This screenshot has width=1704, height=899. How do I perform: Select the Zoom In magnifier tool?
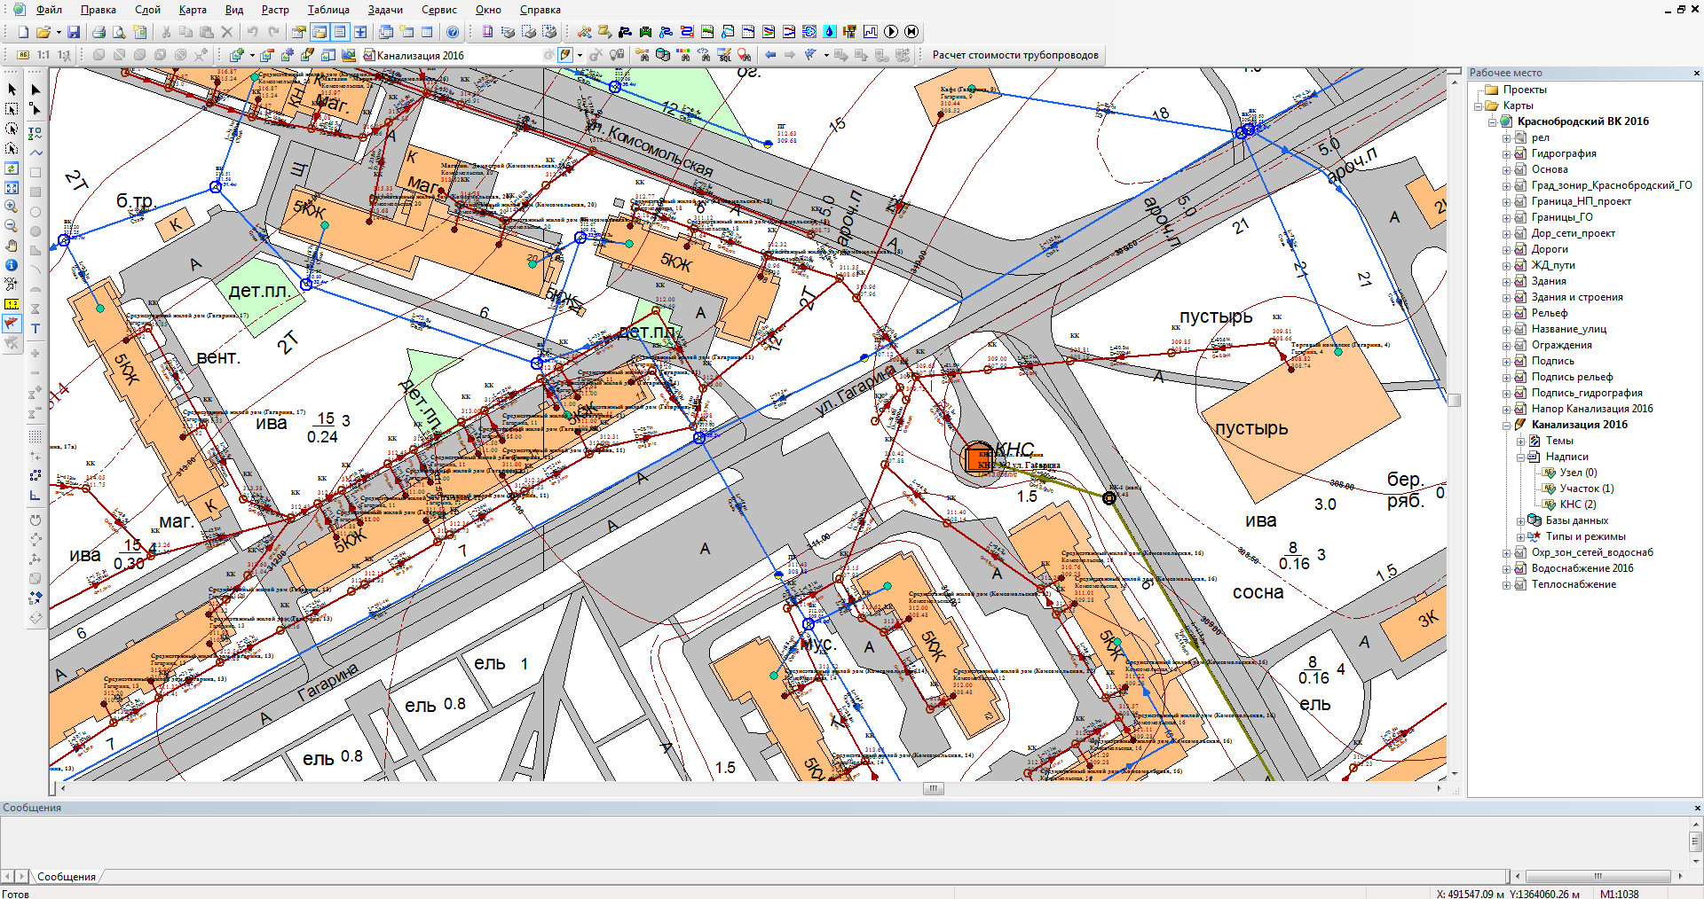coord(12,207)
